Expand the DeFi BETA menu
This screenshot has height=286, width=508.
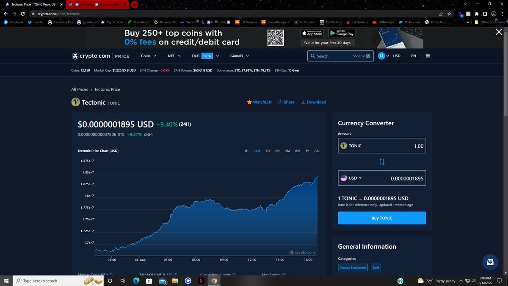pos(205,56)
